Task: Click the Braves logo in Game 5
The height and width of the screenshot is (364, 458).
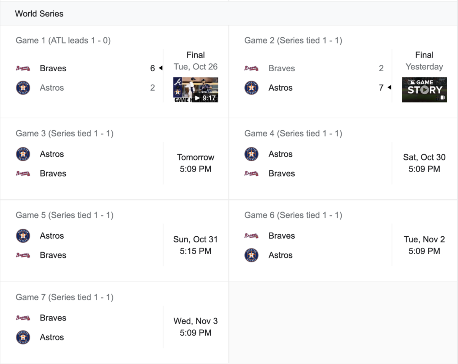Action: [x=23, y=255]
